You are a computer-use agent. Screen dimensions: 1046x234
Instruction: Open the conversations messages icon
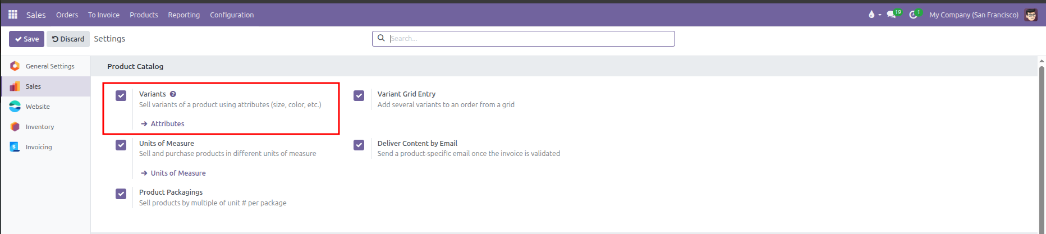pos(891,15)
